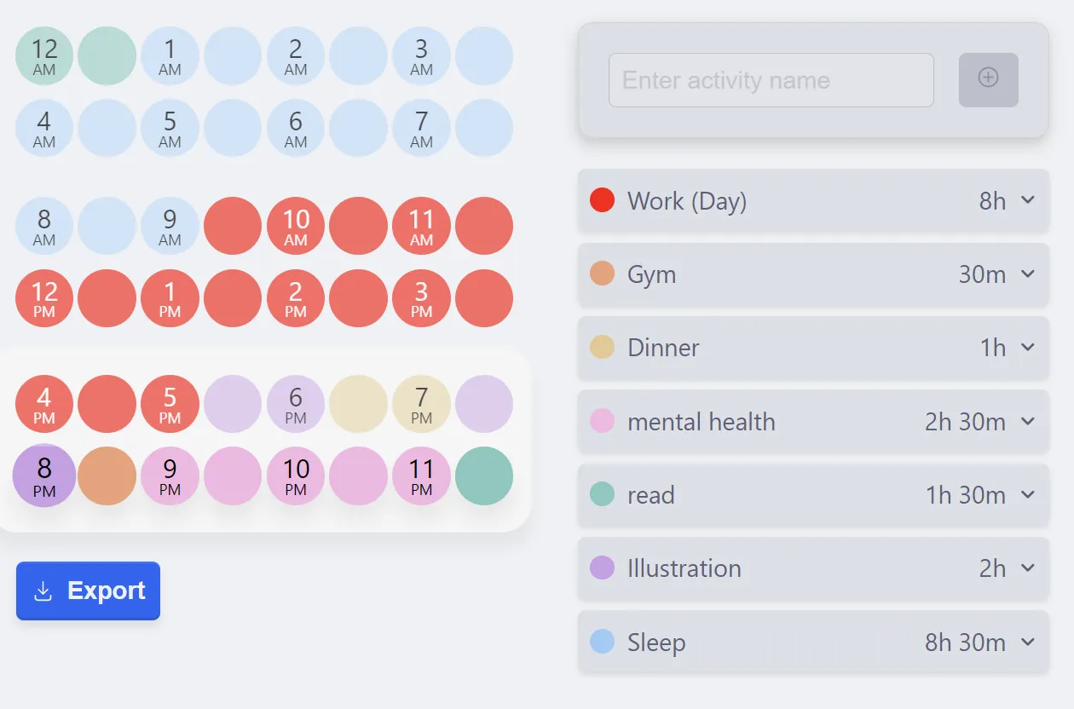Viewport: 1074px width, 709px height.
Task: Open the Sleep activity dropdown chevron
Action: click(x=1028, y=642)
